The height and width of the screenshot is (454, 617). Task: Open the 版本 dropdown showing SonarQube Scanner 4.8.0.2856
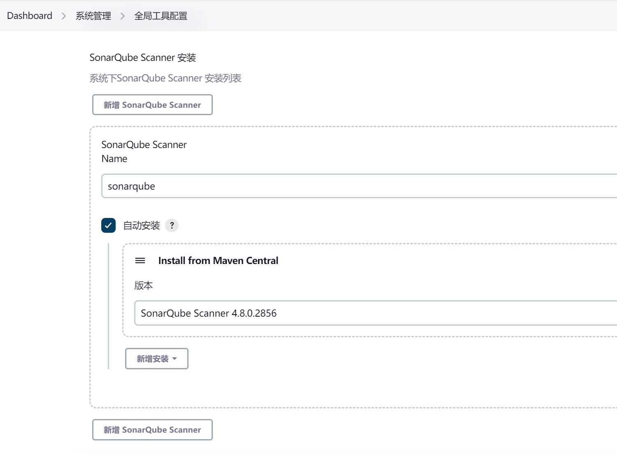pyautogui.click(x=375, y=313)
